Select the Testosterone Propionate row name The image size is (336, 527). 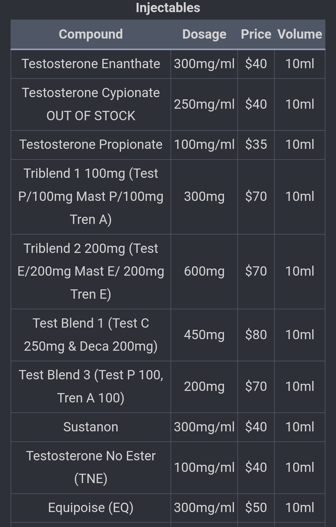coord(91,145)
